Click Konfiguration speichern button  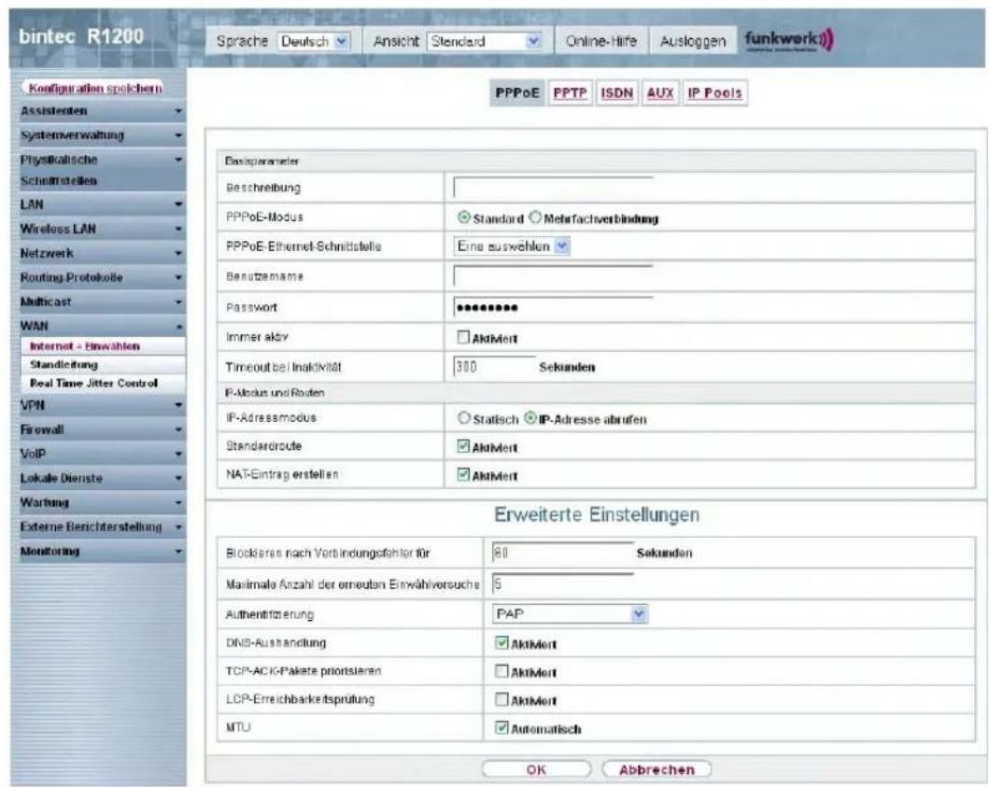93,88
